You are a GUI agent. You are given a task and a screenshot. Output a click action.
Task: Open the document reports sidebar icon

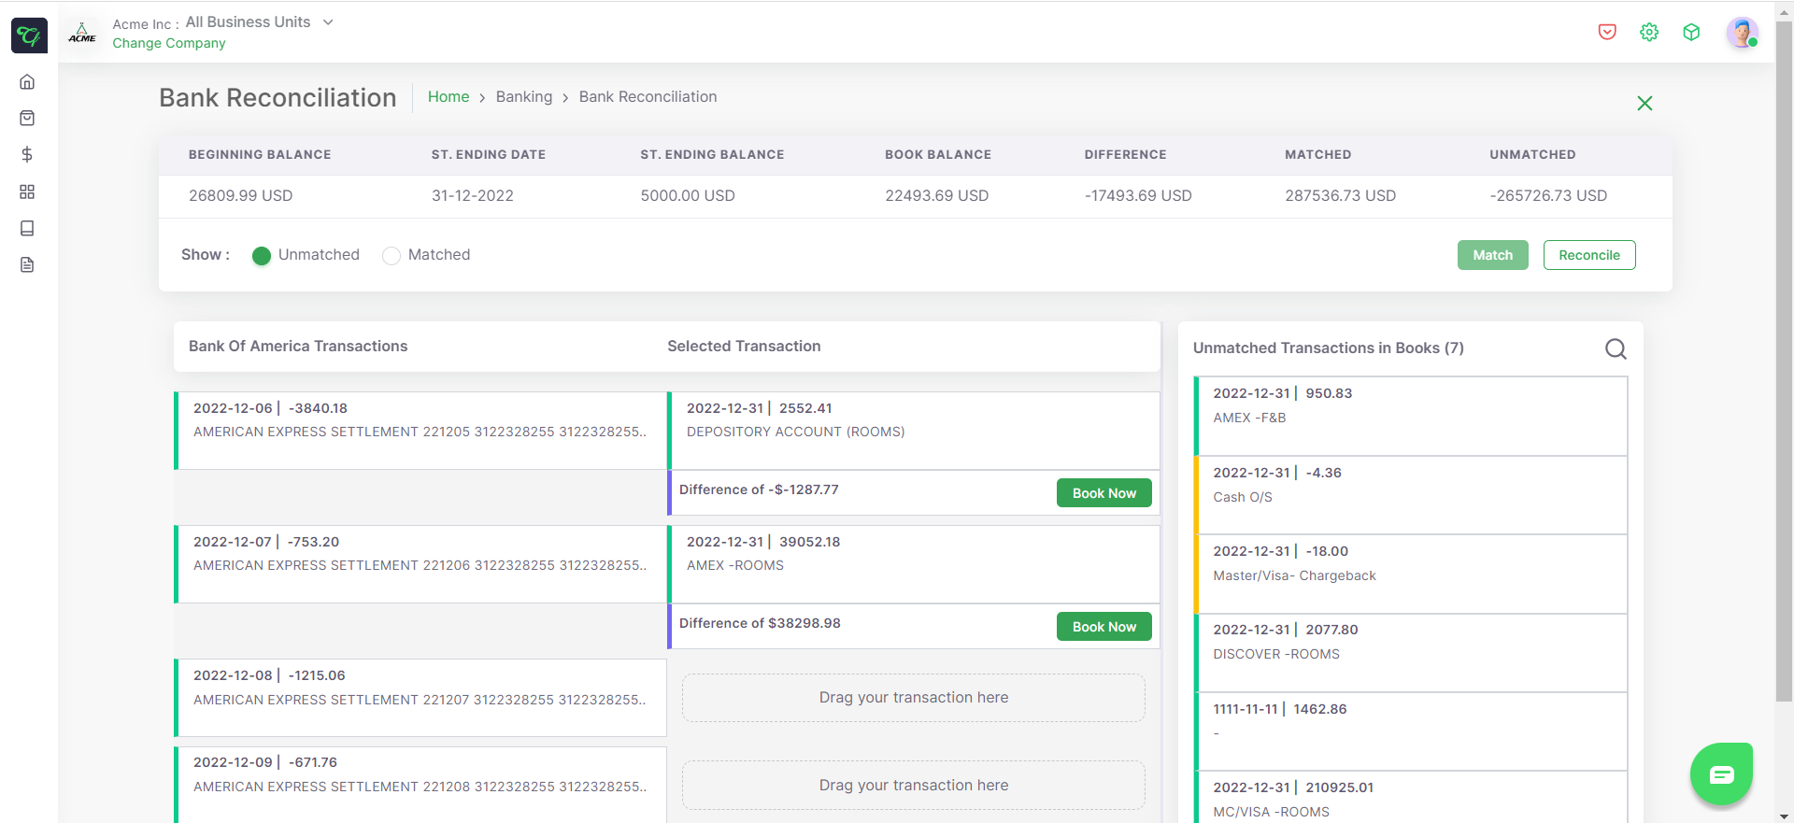click(x=27, y=265)
